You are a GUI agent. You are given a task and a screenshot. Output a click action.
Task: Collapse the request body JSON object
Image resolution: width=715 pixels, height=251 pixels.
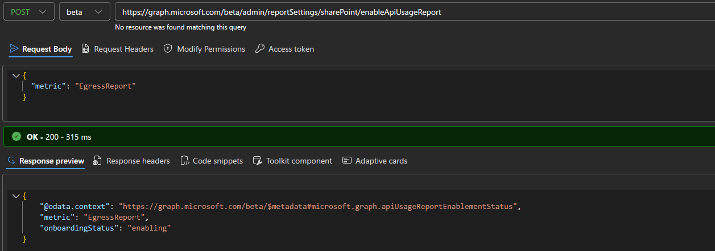(x=16, y=76)
